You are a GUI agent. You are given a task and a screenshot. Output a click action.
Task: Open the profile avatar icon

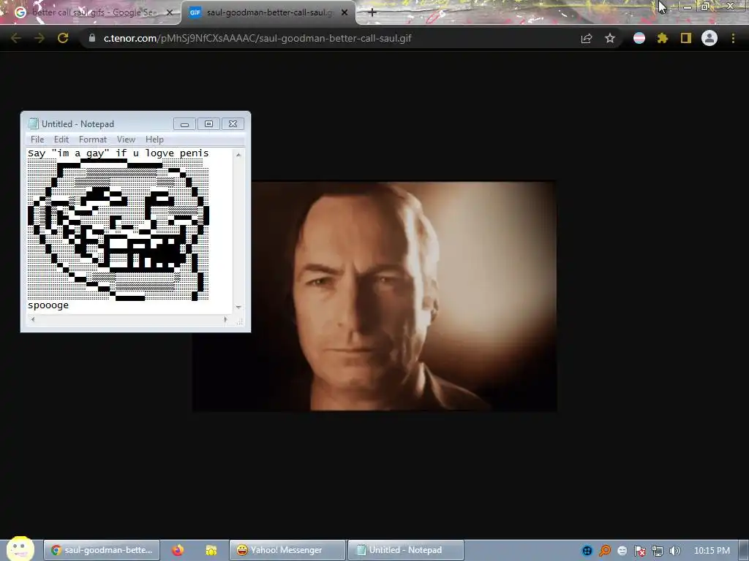pyautogui.click(x=710, y=38)
